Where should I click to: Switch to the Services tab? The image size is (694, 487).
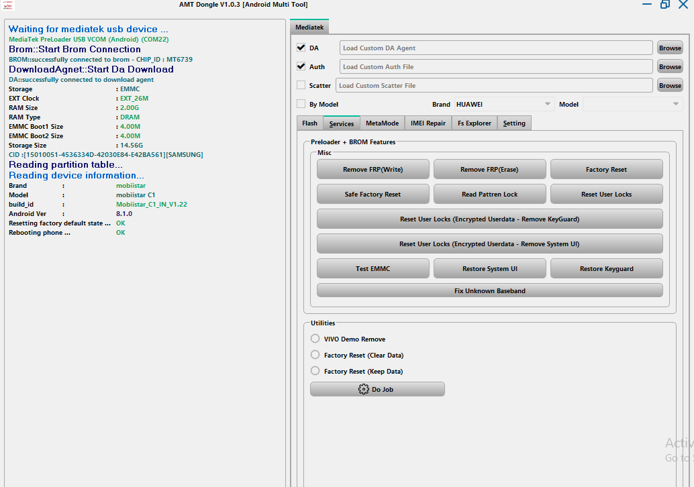coord(342,123)
